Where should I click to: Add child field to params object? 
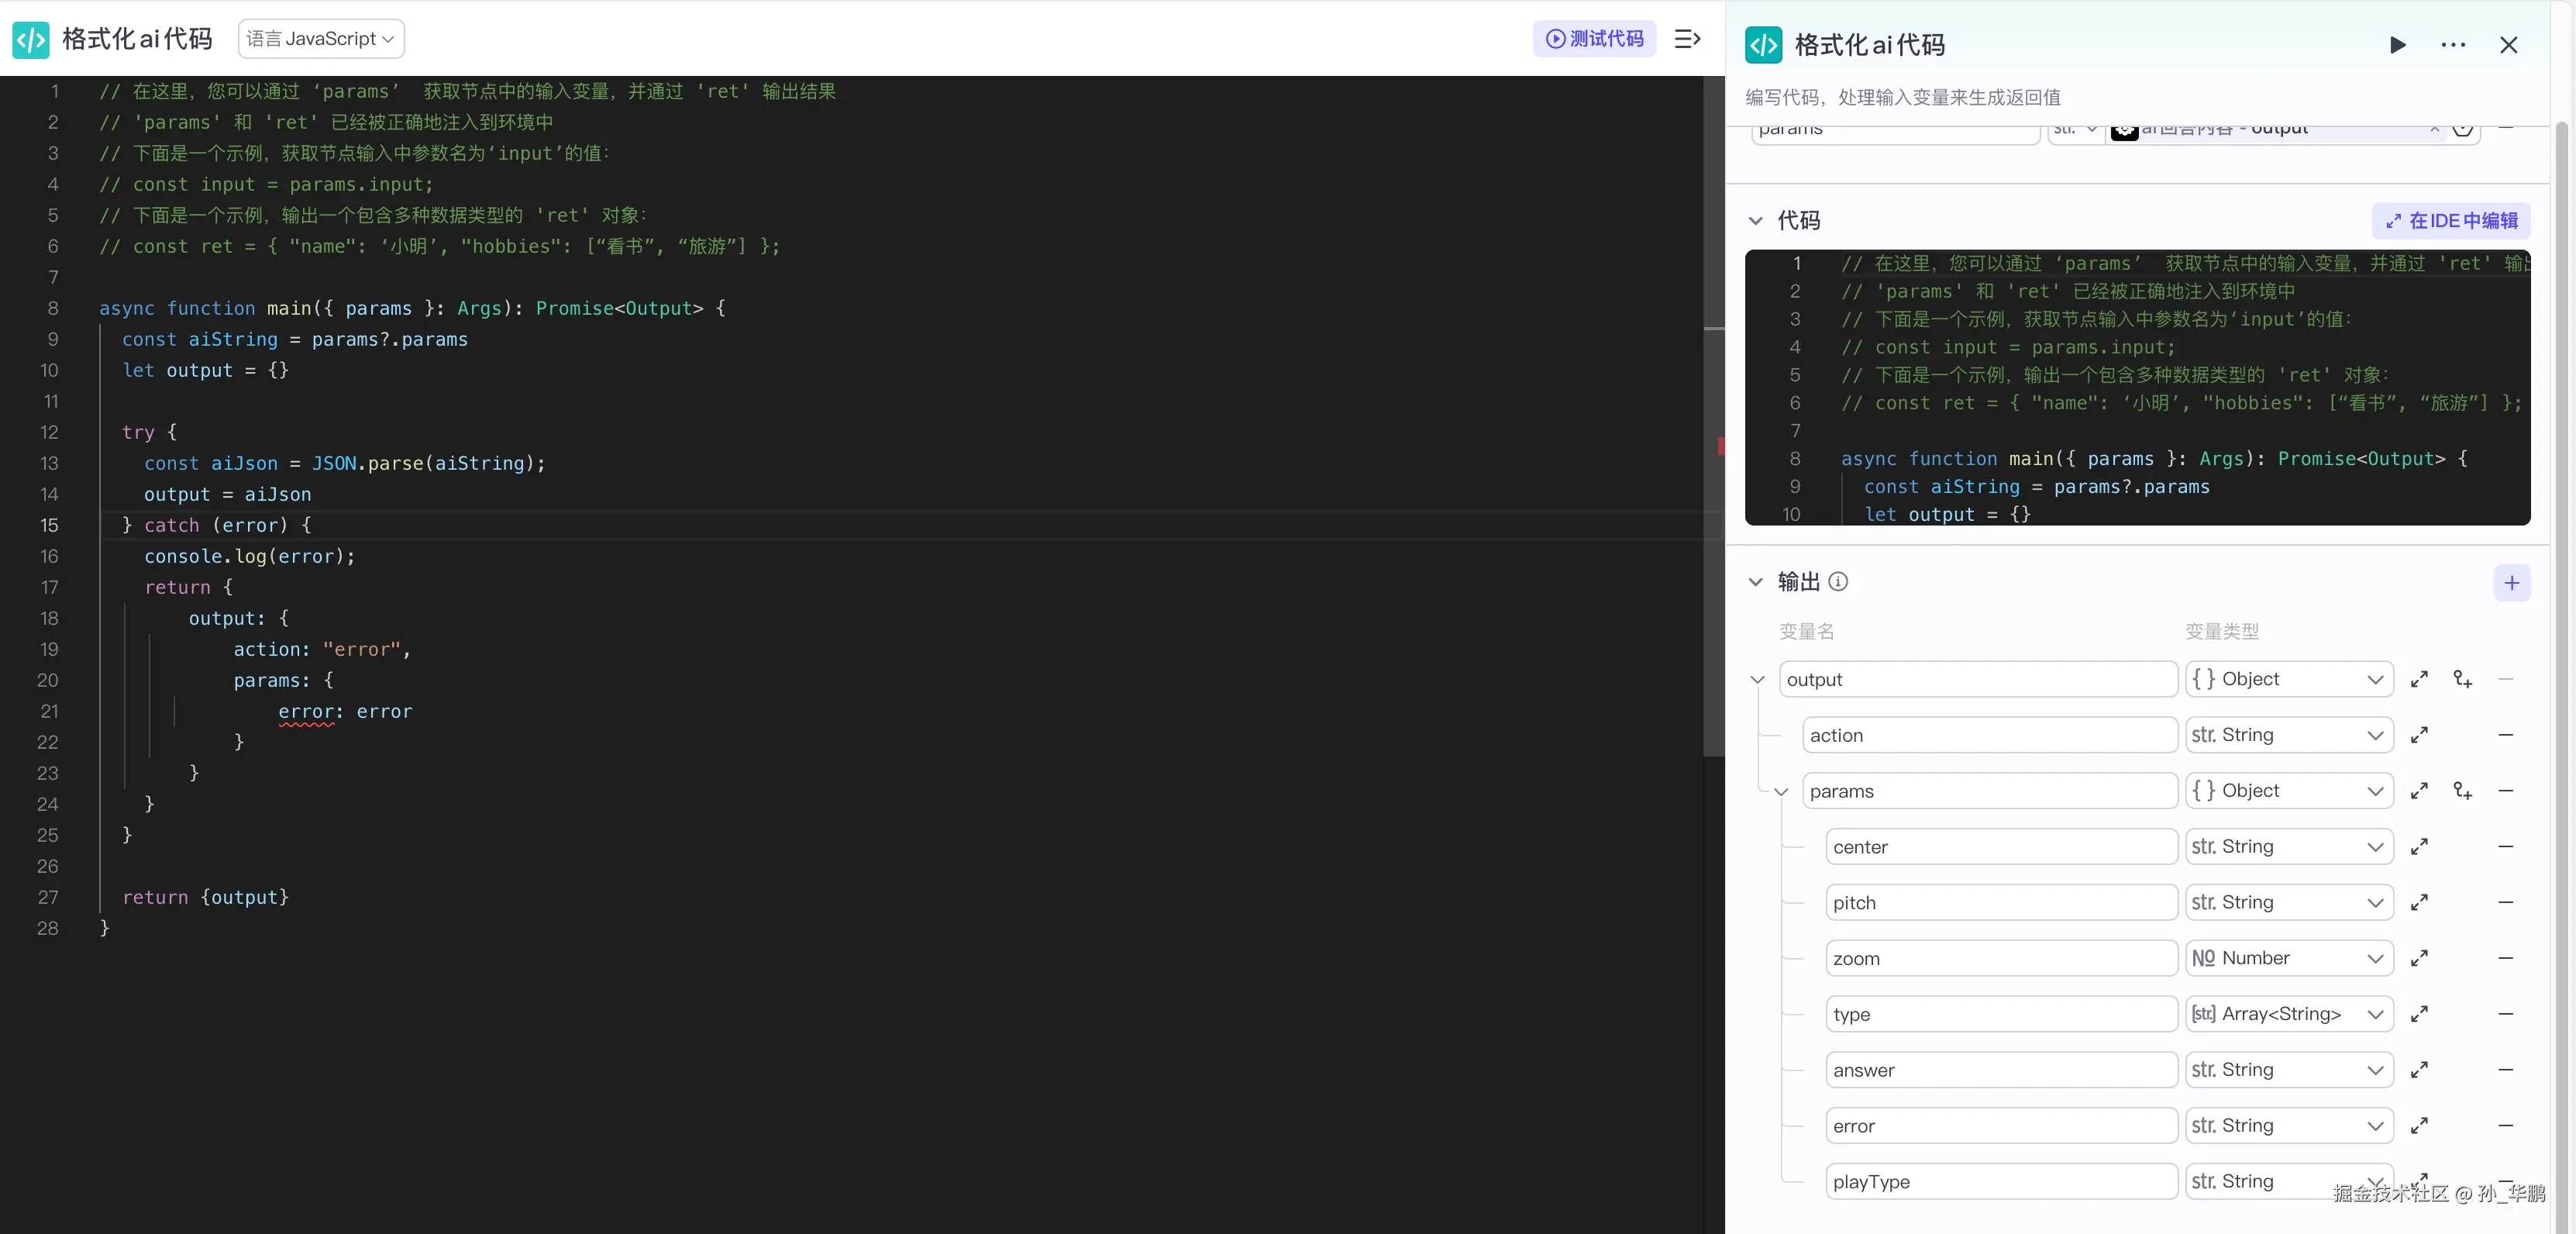click(2462, 791)
